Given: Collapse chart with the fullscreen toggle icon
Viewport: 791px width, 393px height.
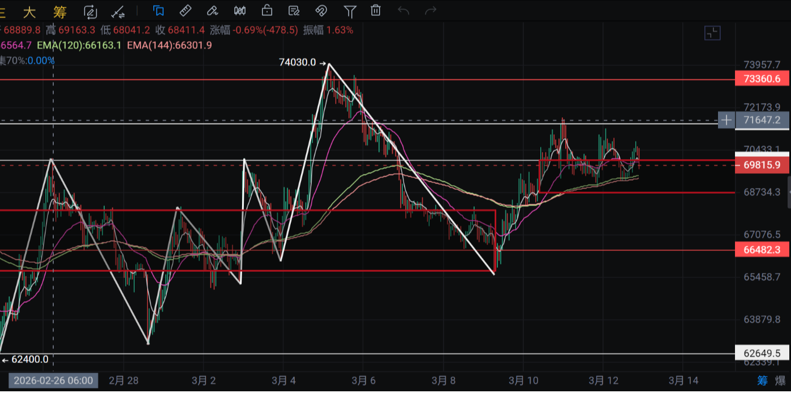Looking at the screenshot, I should coord(712,33).
